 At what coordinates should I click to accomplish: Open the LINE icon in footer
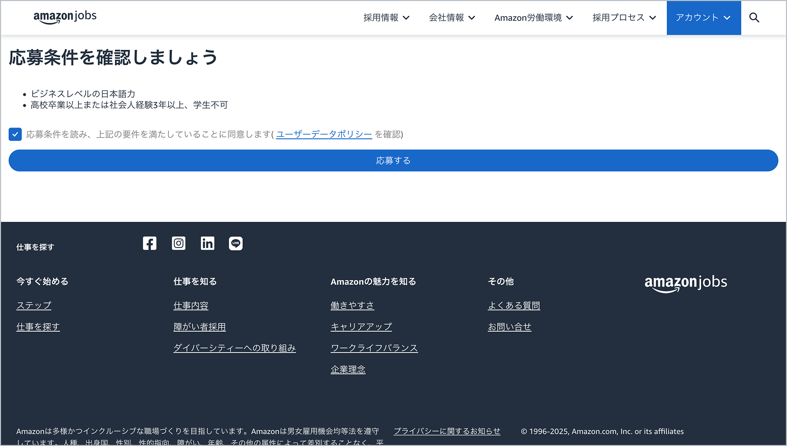[x=236, y=243]
